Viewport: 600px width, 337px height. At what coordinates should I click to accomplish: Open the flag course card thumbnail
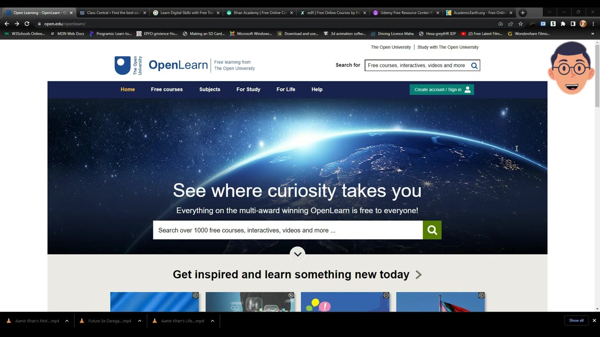[440, 302]
